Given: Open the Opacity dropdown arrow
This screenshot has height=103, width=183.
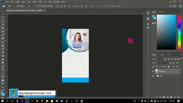Looking at the screenshot, I should click(x=181, y=63).
